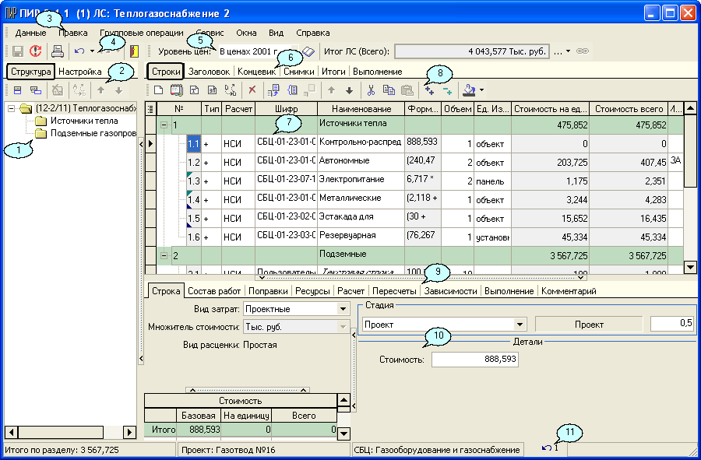Switch to the Итоги tab

[333, 72]
